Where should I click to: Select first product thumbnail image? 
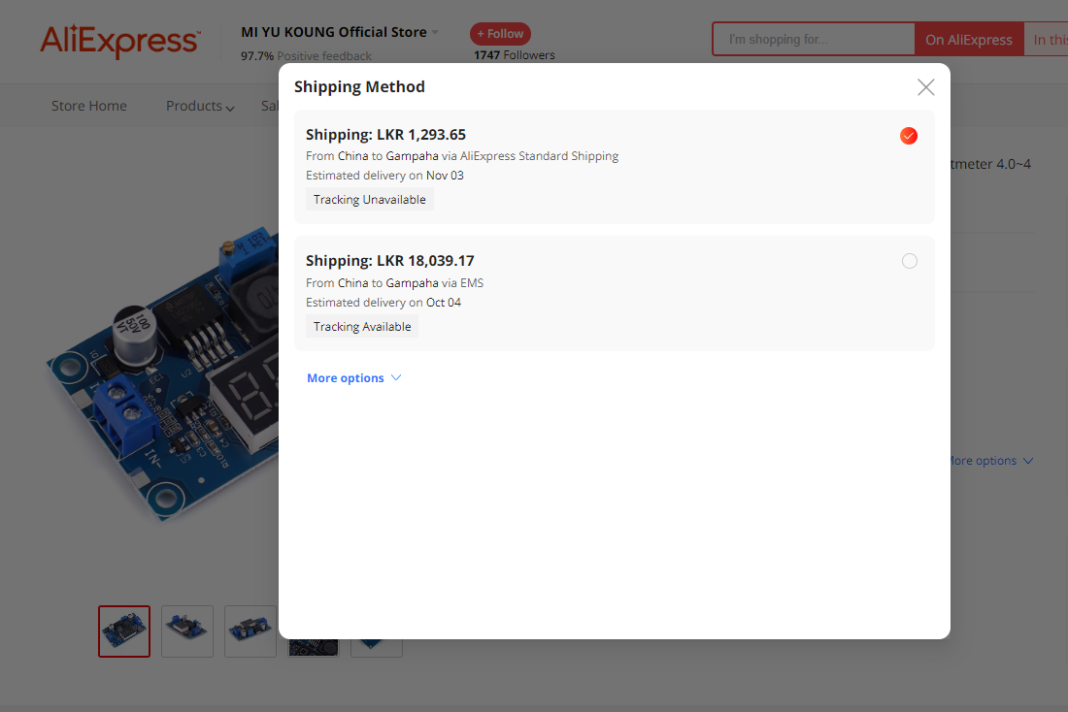[124, 631]
